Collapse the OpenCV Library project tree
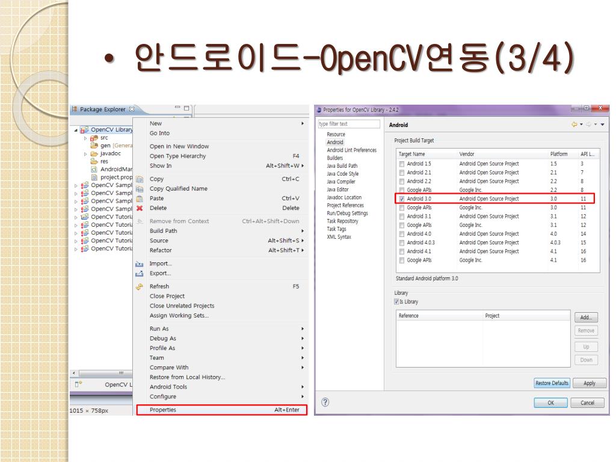 pyautogui.click(x=76, y=130)
